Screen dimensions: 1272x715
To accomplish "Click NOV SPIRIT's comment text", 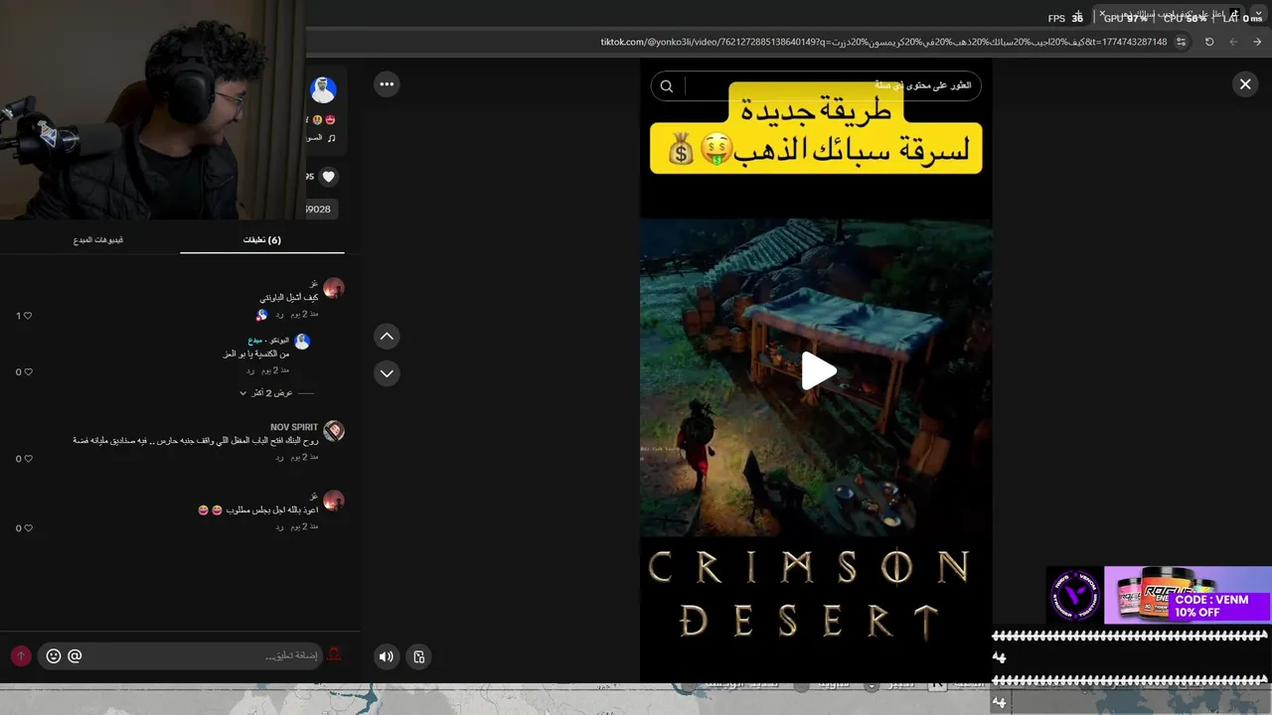I will click(196, 440).
